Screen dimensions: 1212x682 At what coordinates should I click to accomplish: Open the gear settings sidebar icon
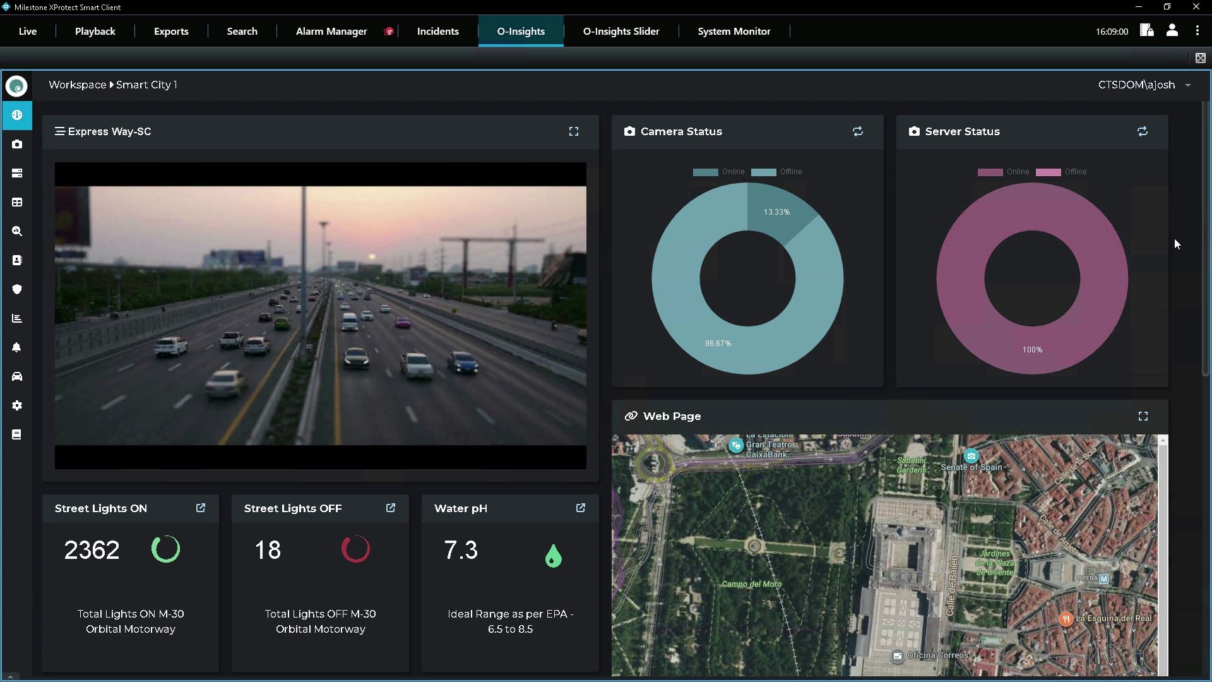(17, 405)
